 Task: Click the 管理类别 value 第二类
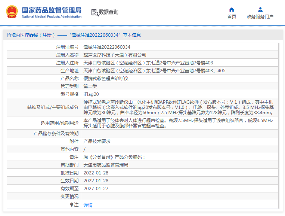tap(90, 86)
